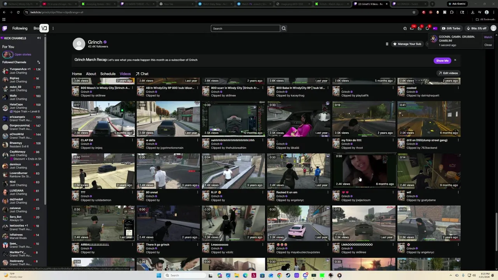Open Bheemyy channel in sidebar

tap(23, 145)
